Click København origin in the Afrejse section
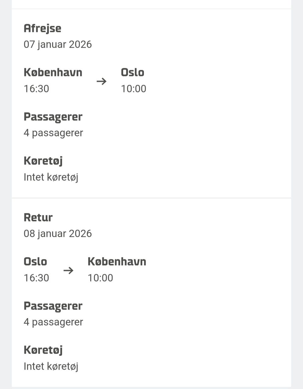This screenshot has height=389, width=303. coord(53,72)
